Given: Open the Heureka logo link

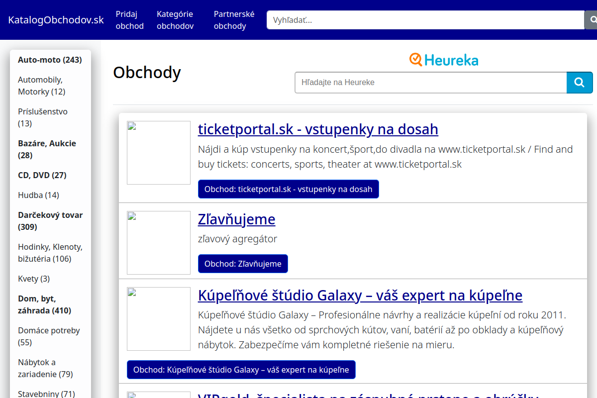Looking at the screenshot, I should pyautogui.click(x=444, y=60).
